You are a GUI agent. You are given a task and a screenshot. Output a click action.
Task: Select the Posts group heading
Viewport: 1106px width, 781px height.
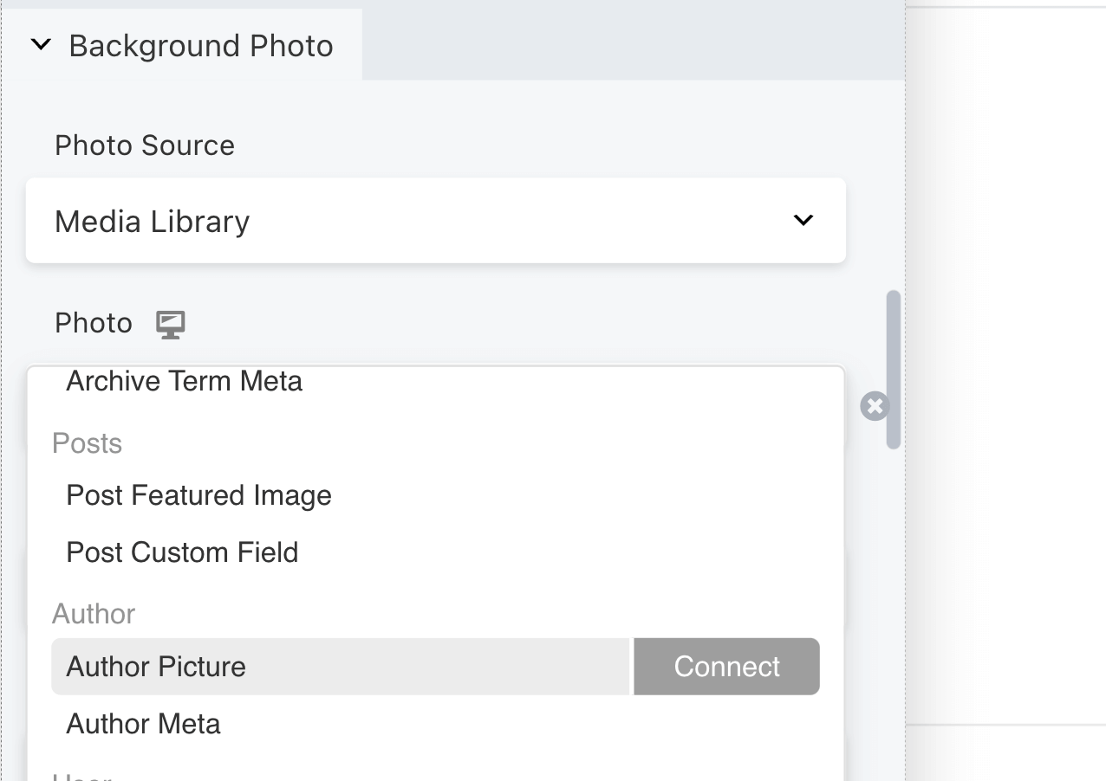click(87, 442)
